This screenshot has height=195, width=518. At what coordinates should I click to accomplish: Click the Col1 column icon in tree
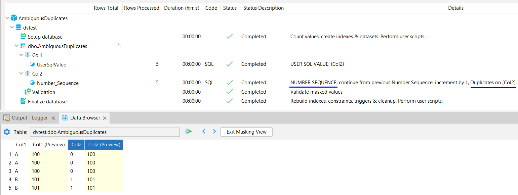pos(28,55)
